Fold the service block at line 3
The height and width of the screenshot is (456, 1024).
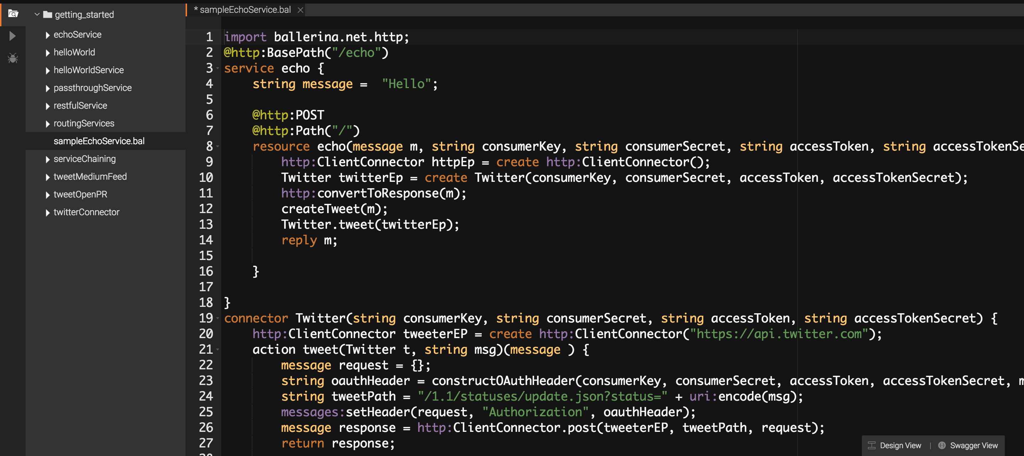pos(218,68)
